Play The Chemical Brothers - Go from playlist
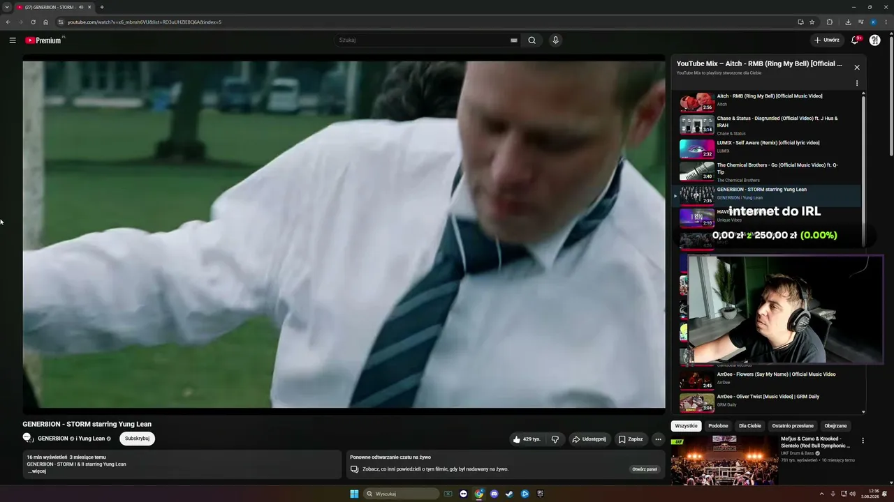Image resolution: width=894 pixels, height=502 pixels. pos(768,172)
